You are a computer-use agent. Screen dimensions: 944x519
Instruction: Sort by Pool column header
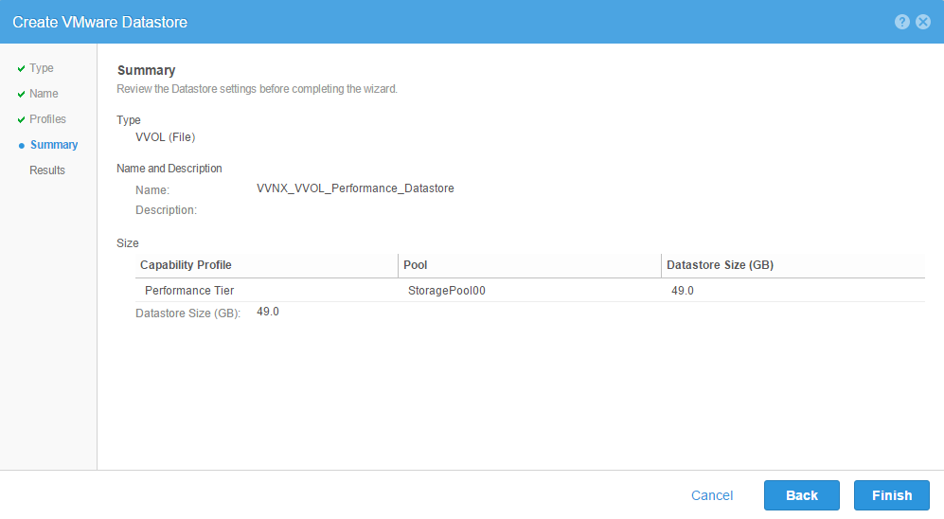416,265
